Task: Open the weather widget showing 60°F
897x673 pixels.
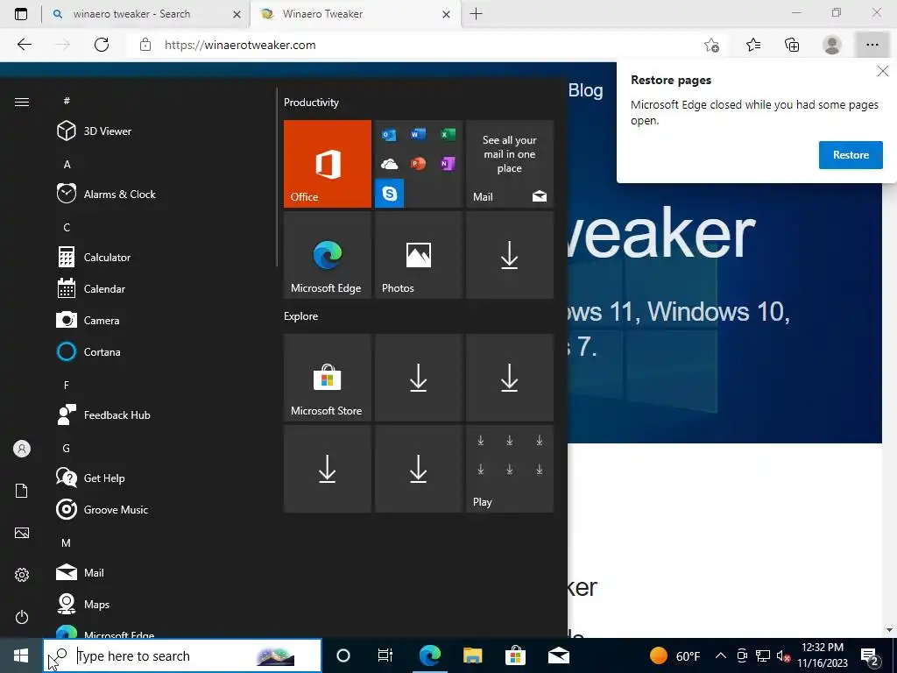Action: [x=675, y=655]
